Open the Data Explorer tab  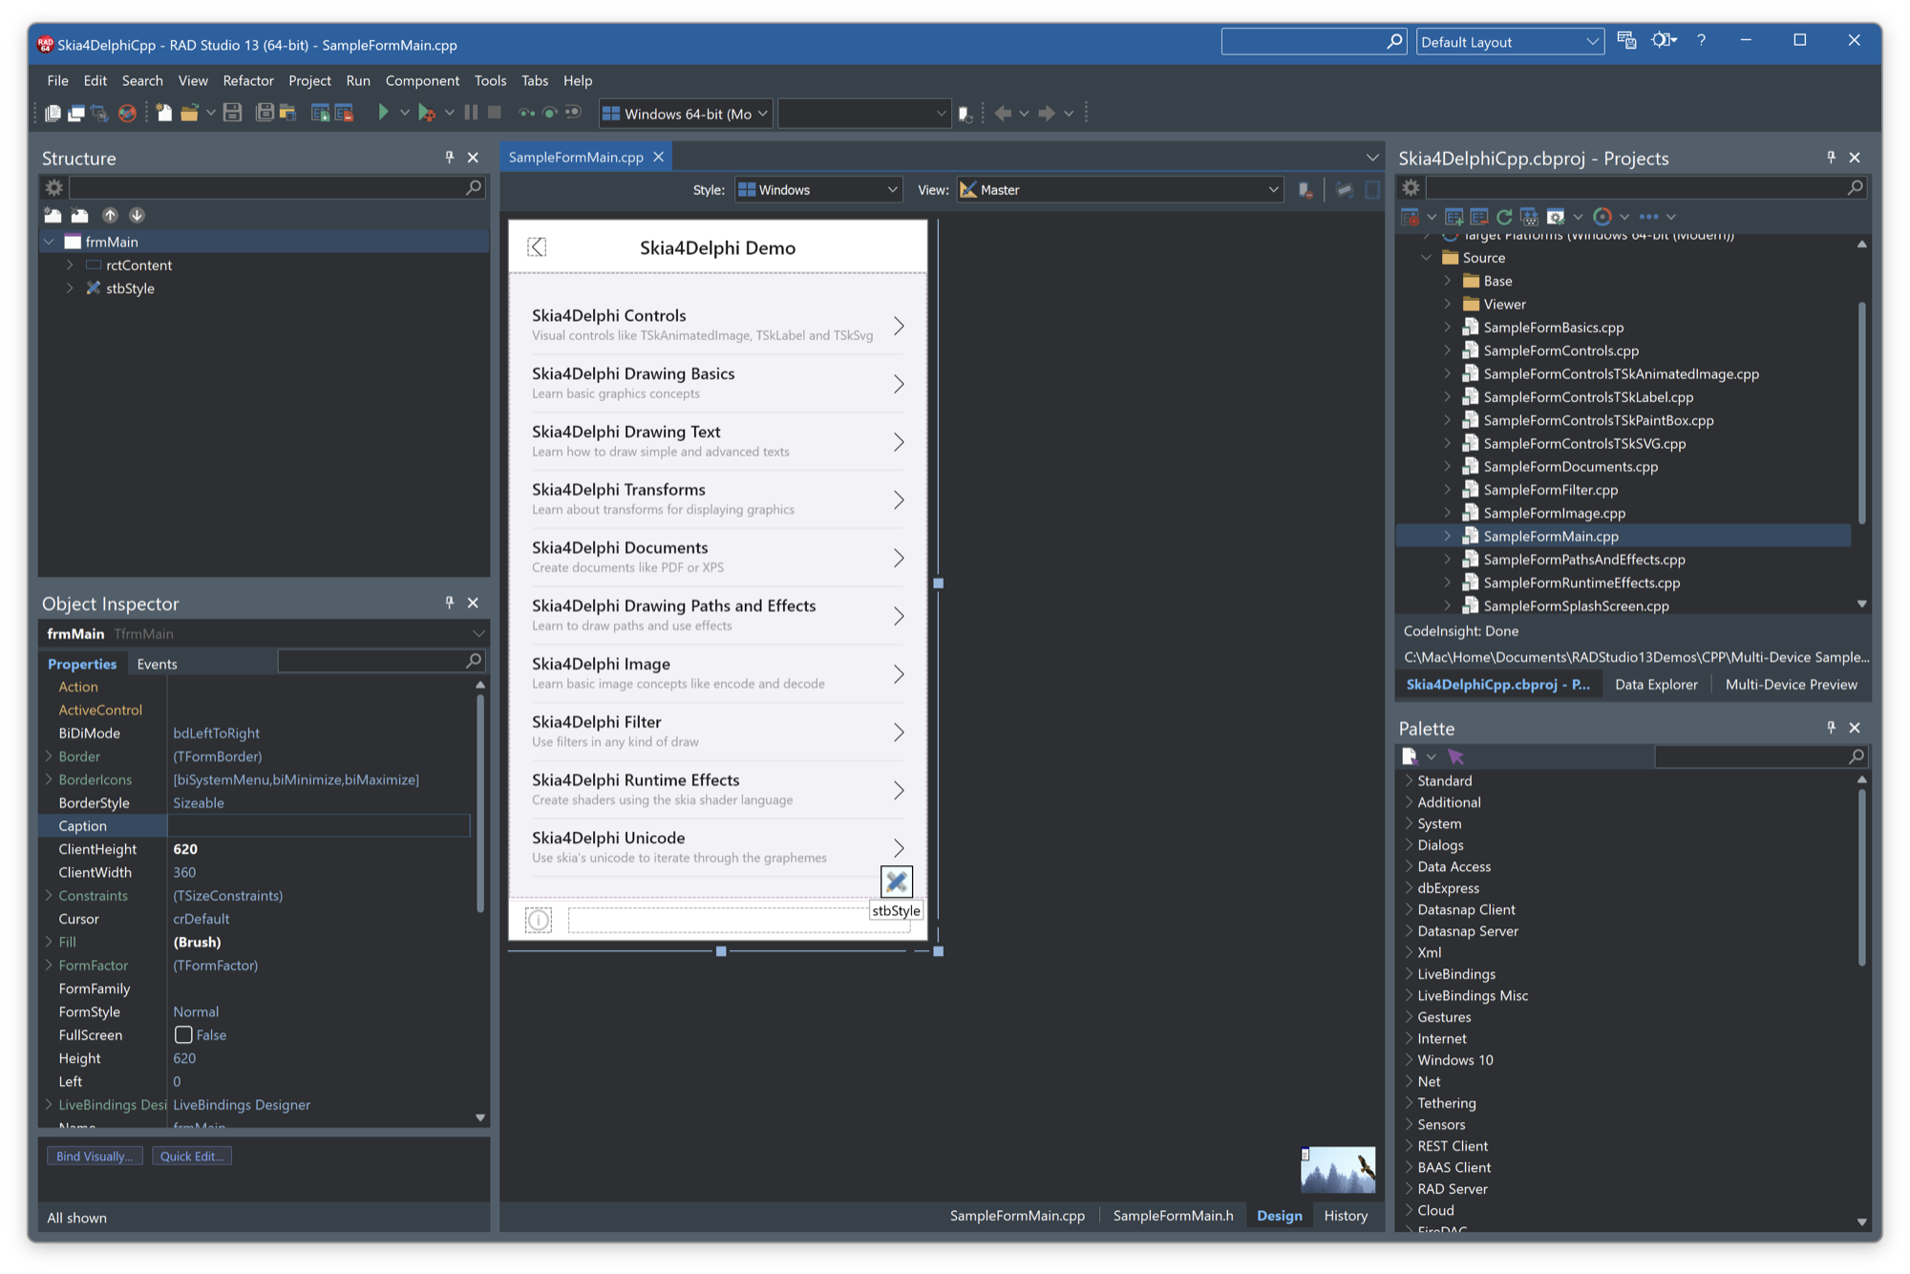tap(1656, 684)
